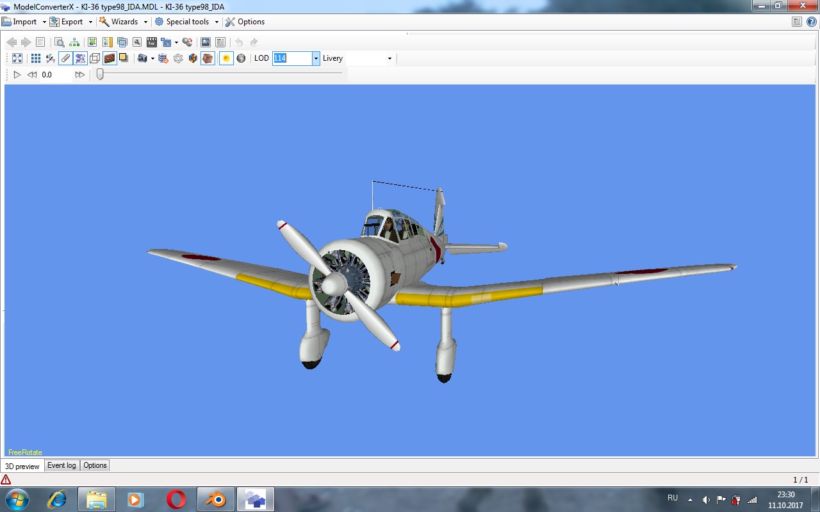Viewport: 820px width, 512px height.
Task: Open the Livery dropdown
Action: (x=389, y=58)
